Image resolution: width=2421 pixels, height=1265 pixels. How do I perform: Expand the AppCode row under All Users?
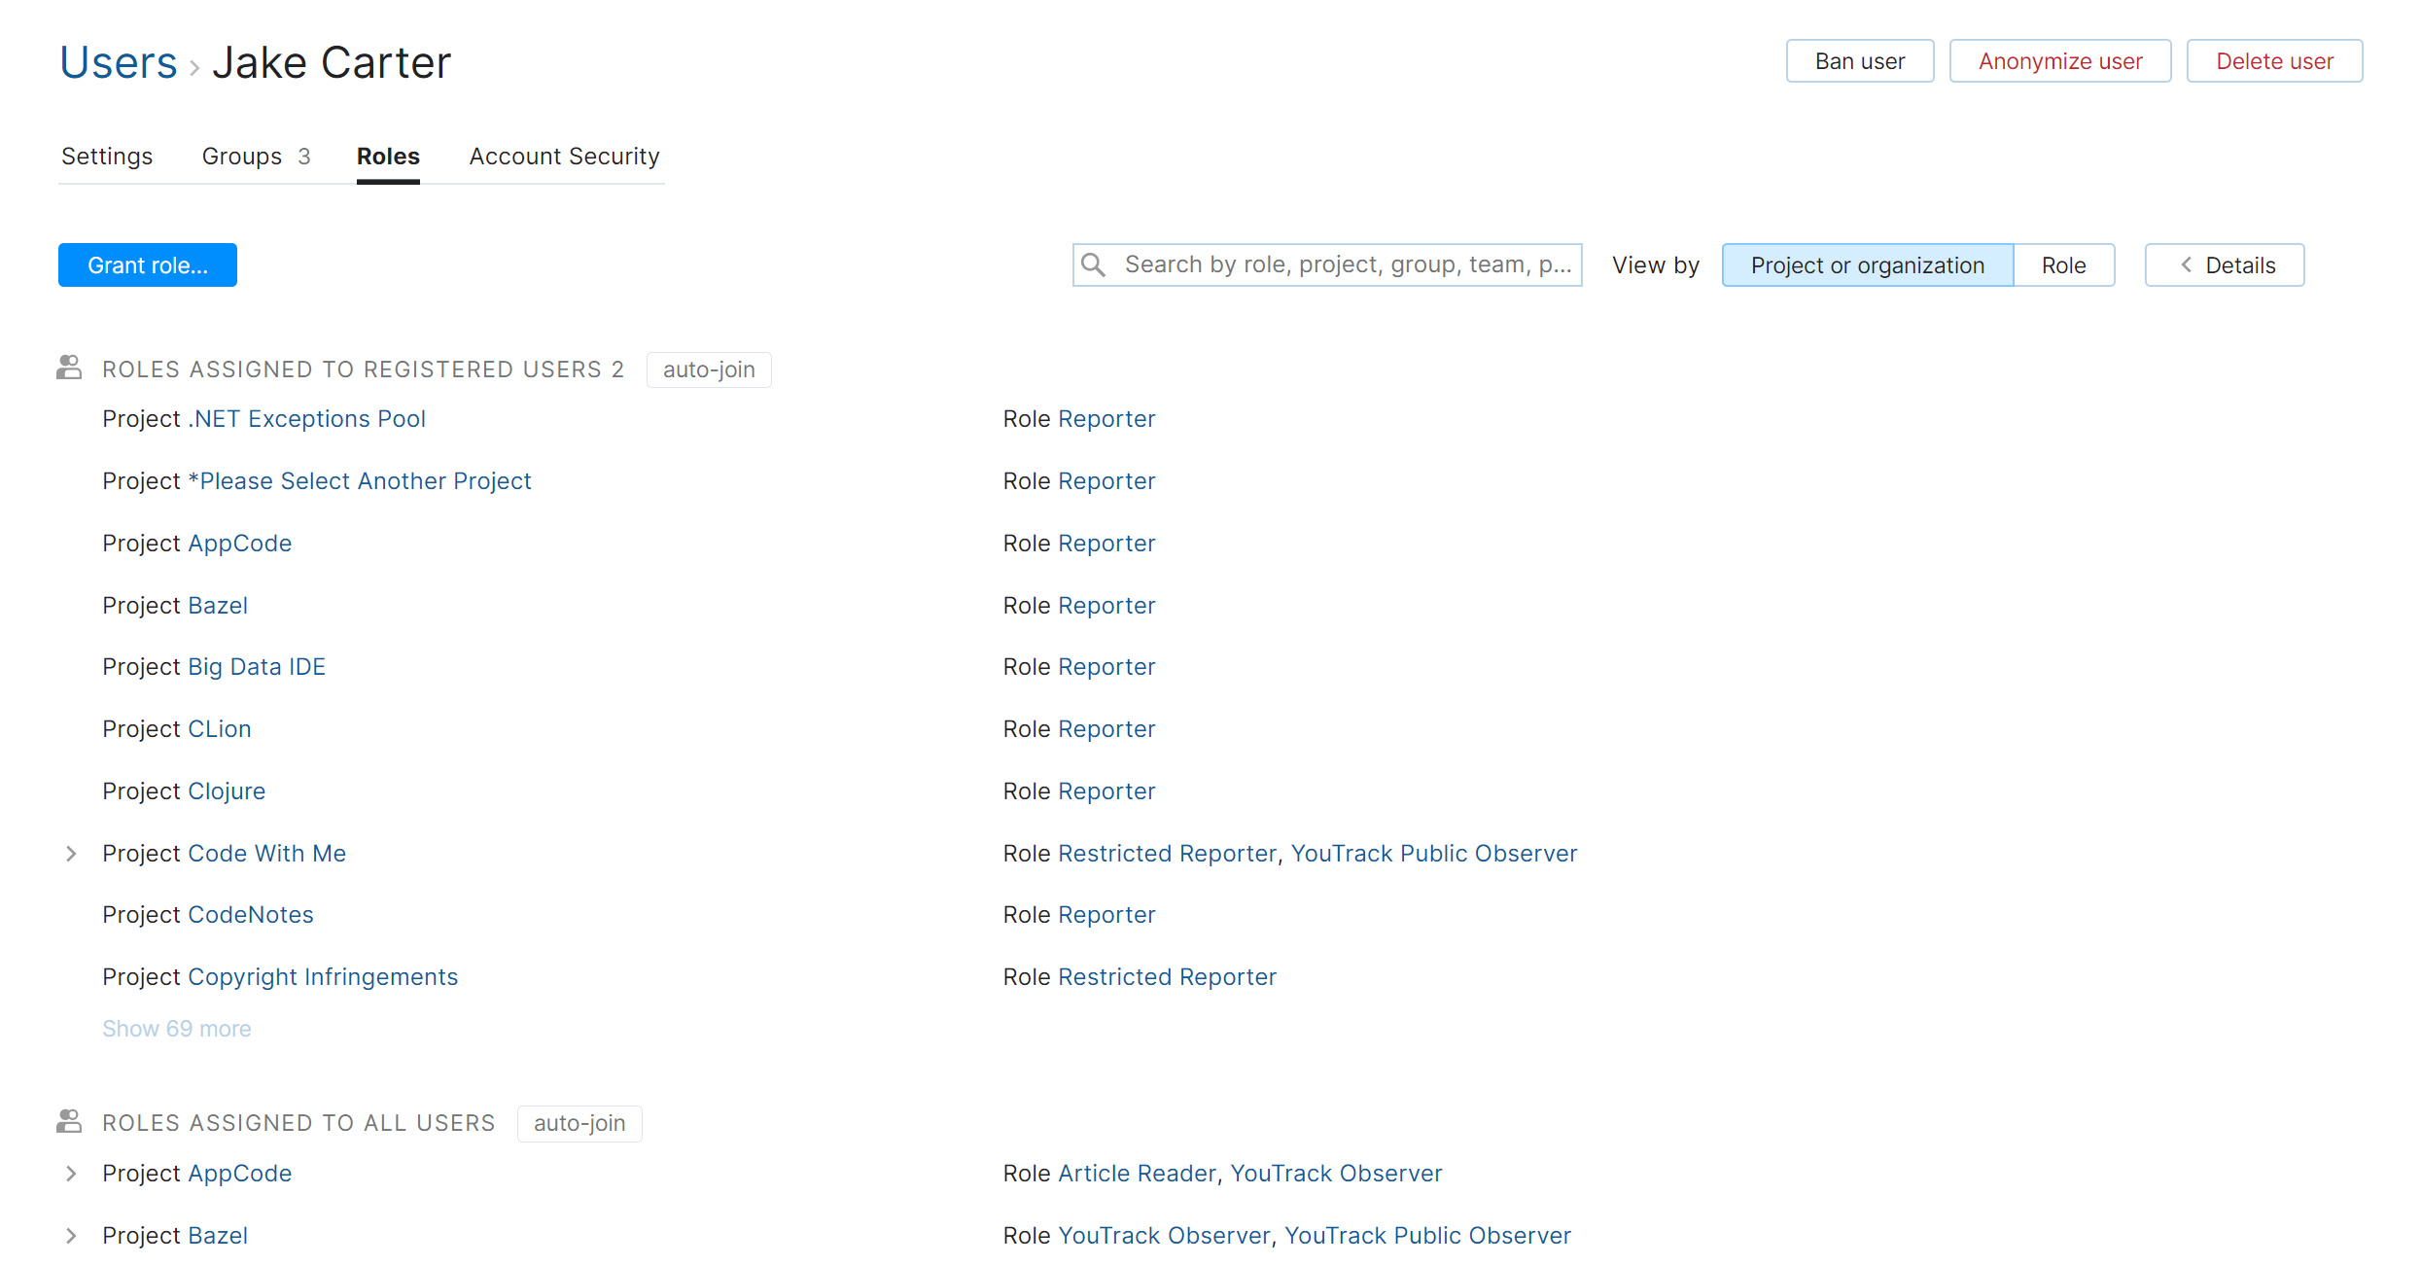[71, 1174]
